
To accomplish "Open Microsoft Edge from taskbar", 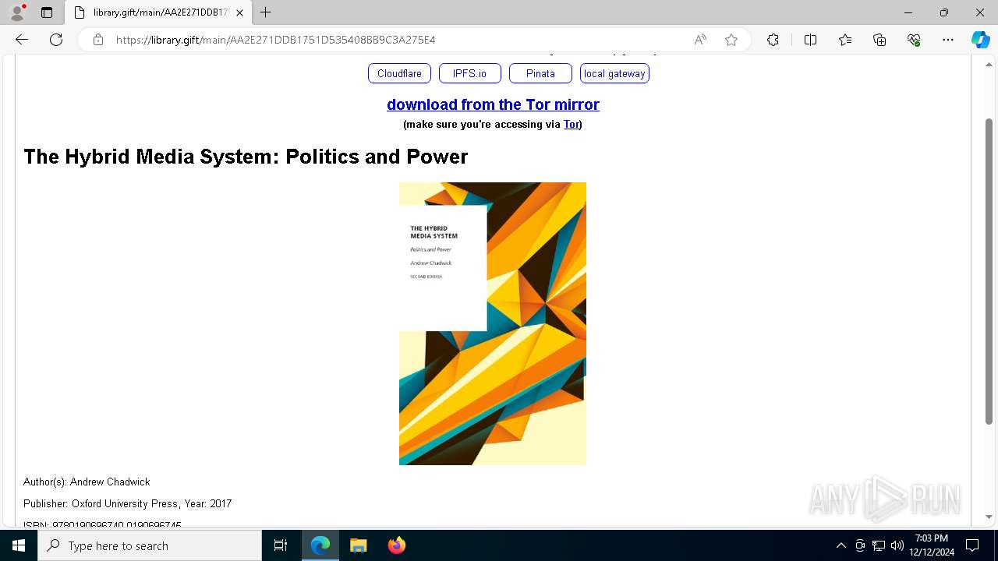I will coord(320,545).
